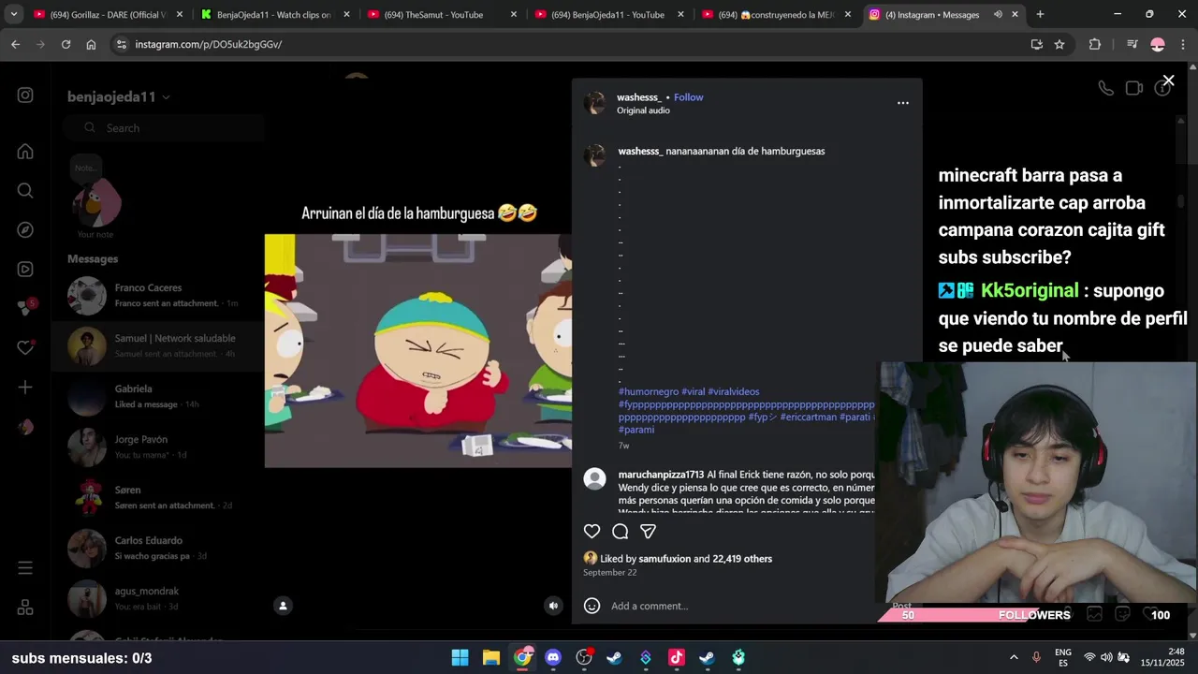The width and height of the screenshot is (1198, 674).
Task: Open Discord from the taskbar
Action: (x=553, y=657)
